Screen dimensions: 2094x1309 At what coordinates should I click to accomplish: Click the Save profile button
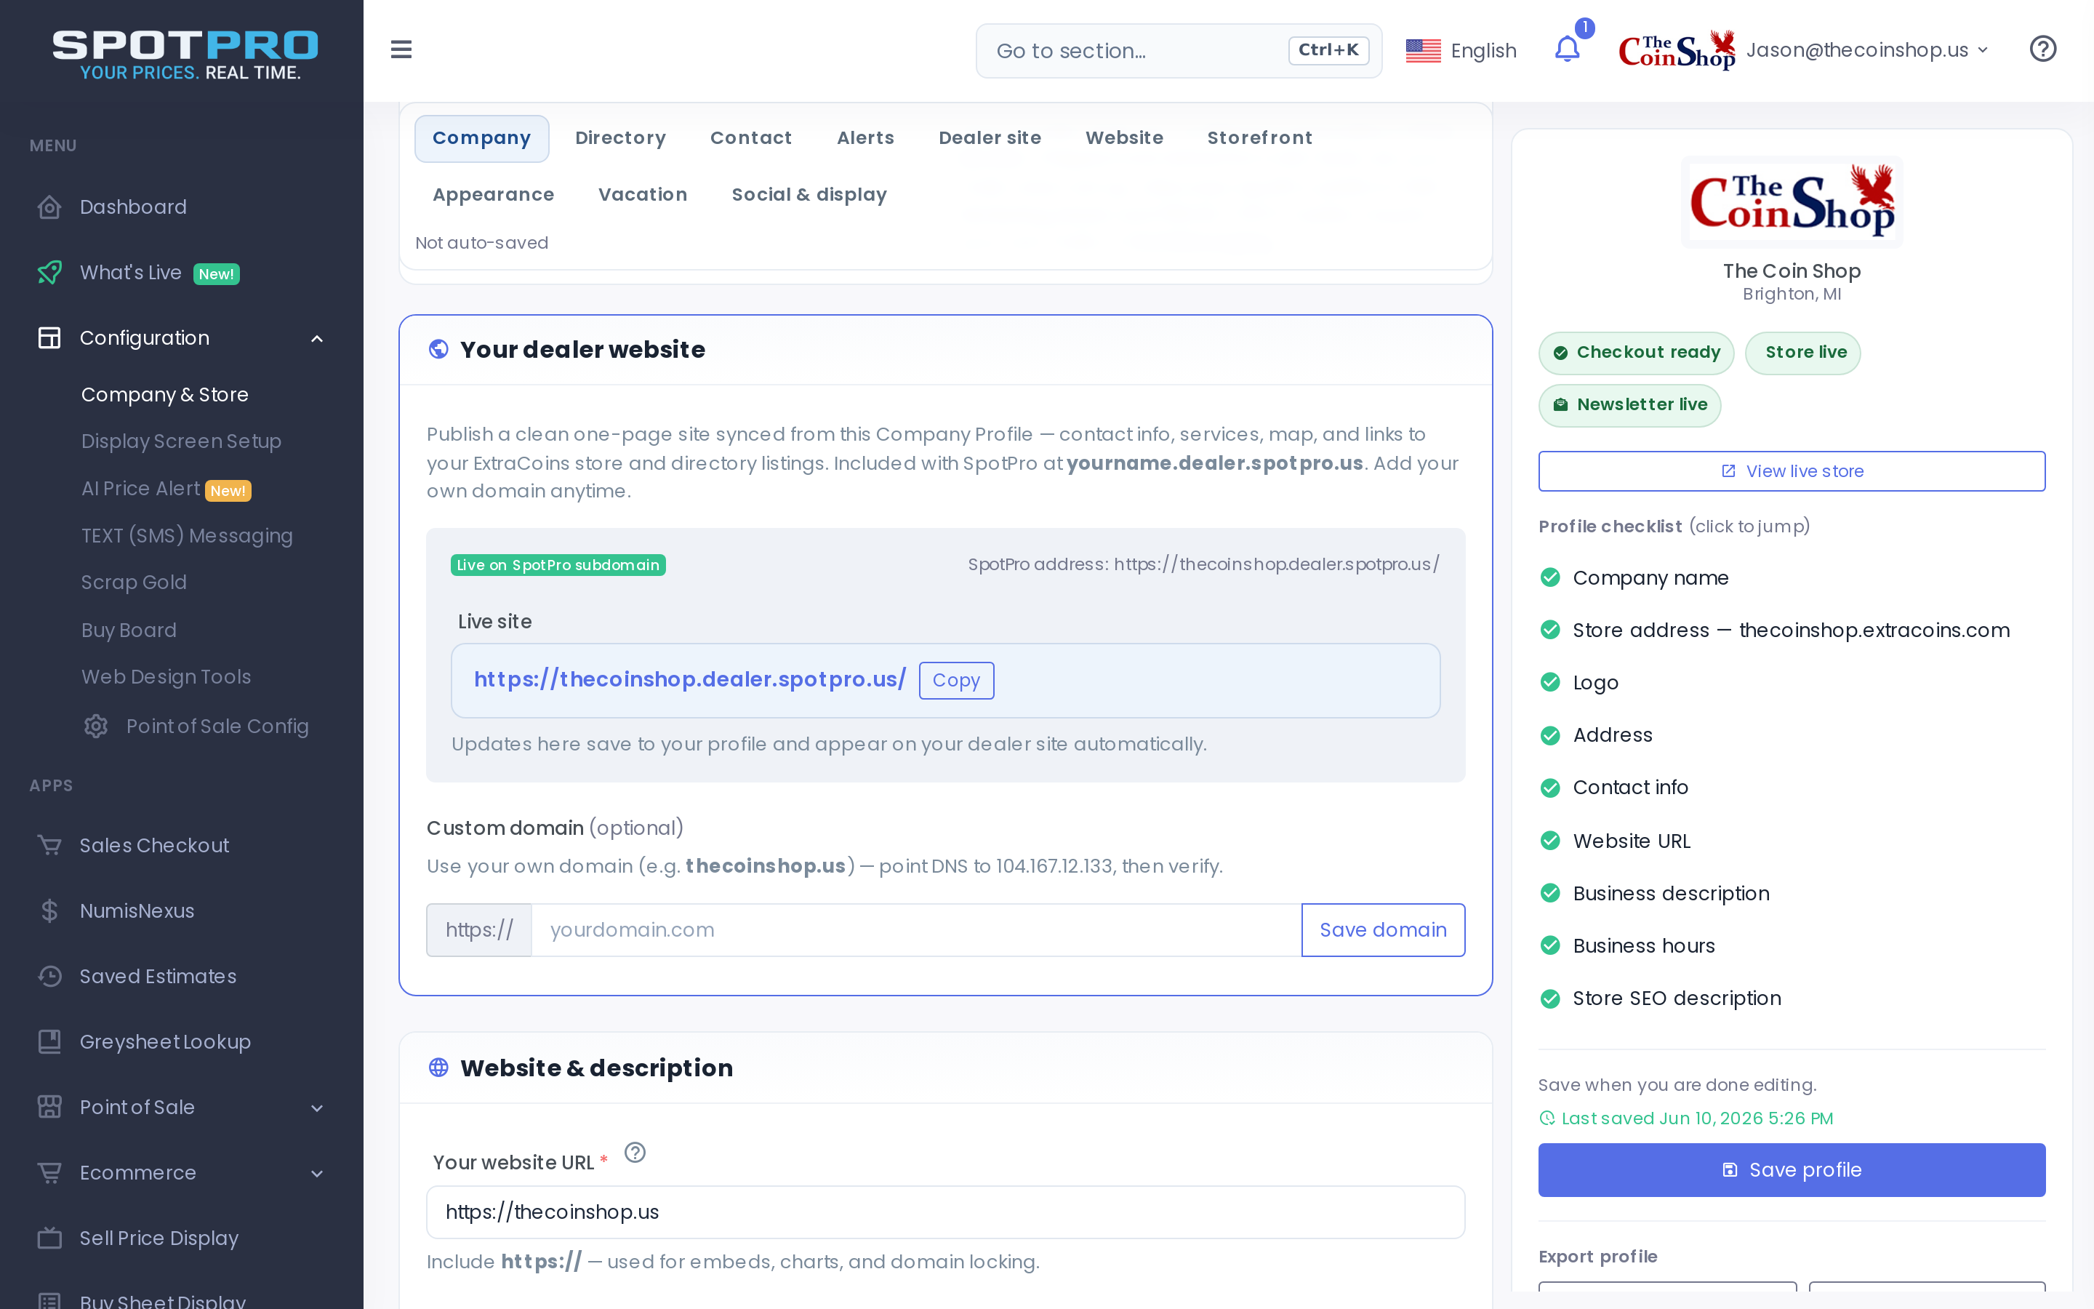1791,1171
